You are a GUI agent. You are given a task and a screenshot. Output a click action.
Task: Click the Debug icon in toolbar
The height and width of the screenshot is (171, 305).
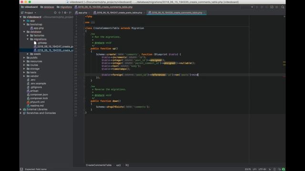click(x=262, y=7)
